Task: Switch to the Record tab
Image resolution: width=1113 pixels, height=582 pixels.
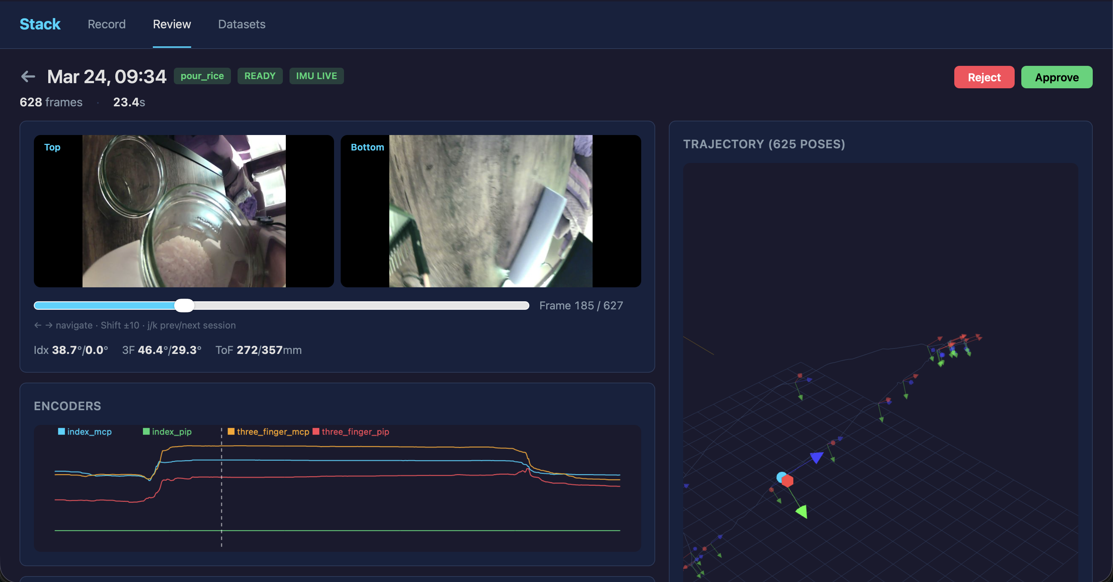Action: [106, 24]
